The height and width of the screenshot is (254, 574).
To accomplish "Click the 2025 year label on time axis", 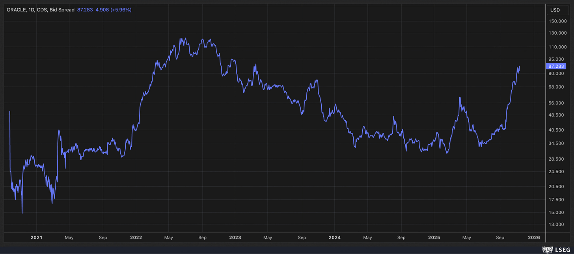I will [x=434, y=237].
